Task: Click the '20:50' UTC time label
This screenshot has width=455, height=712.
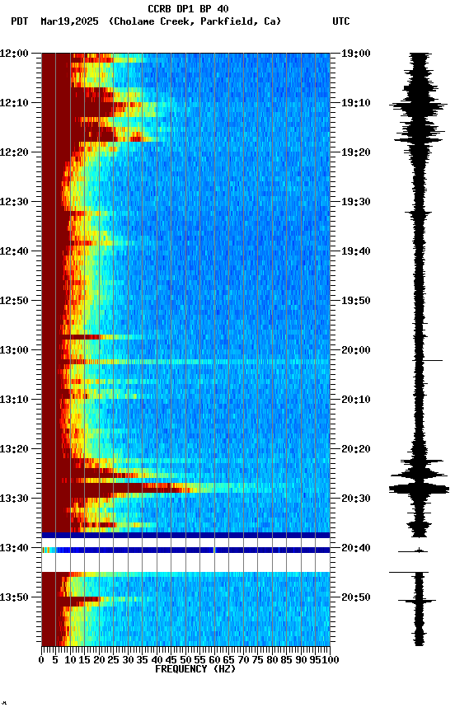Action: (x=356, y=597)
